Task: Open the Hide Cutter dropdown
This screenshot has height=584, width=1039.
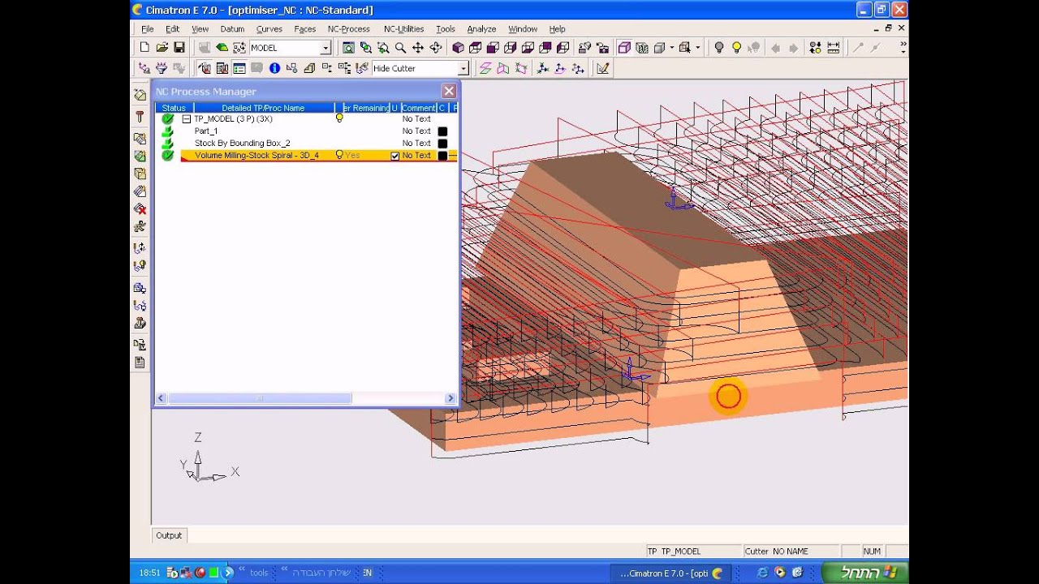Action: click(463, 69)
